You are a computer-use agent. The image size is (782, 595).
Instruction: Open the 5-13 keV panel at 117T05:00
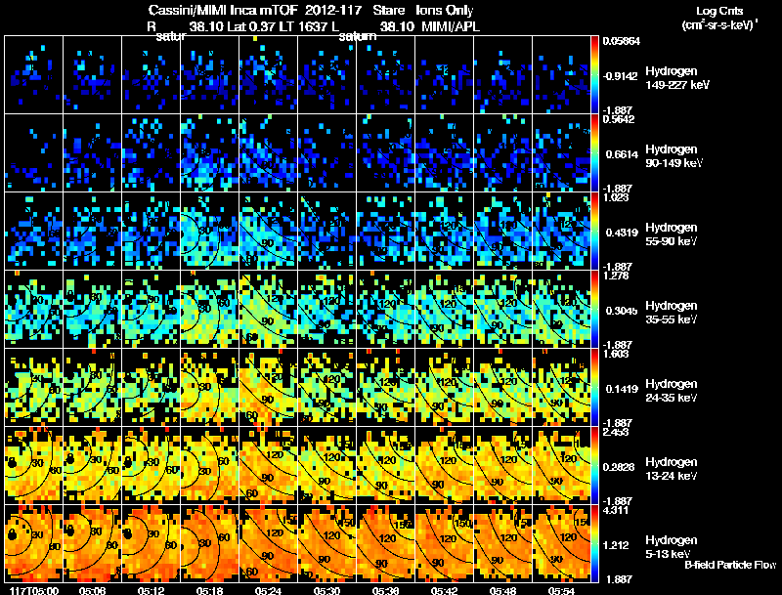coord(34,544)
